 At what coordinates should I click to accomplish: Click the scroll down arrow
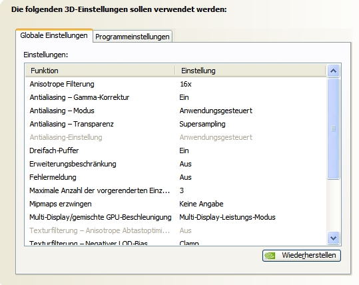[x=333, y=238]
